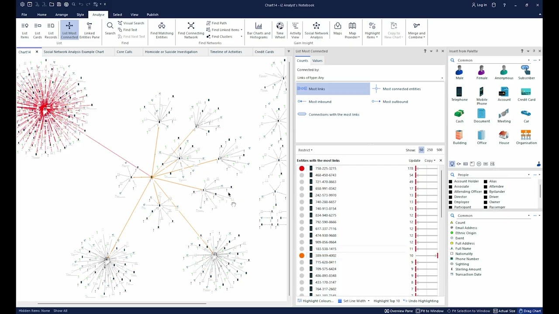Insert the Subscriber entity from palette
Viewport: 559px width, 314px height.
[x=526, y=72]
